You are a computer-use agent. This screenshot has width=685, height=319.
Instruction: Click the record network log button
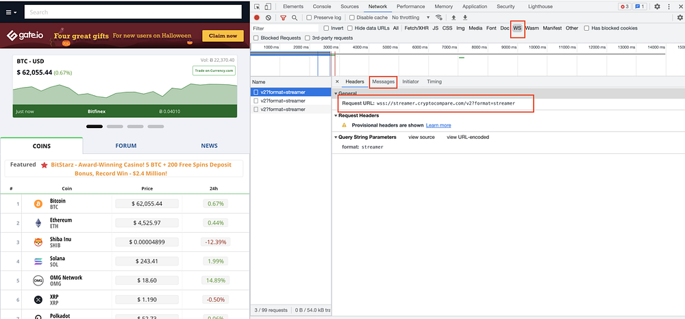[x=257, y=17]
